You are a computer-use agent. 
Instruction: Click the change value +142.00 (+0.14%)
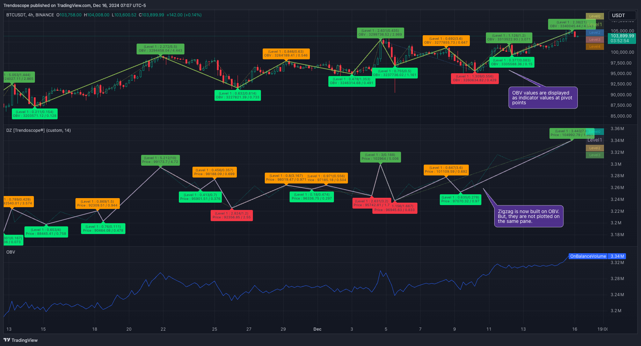point(184,15)
